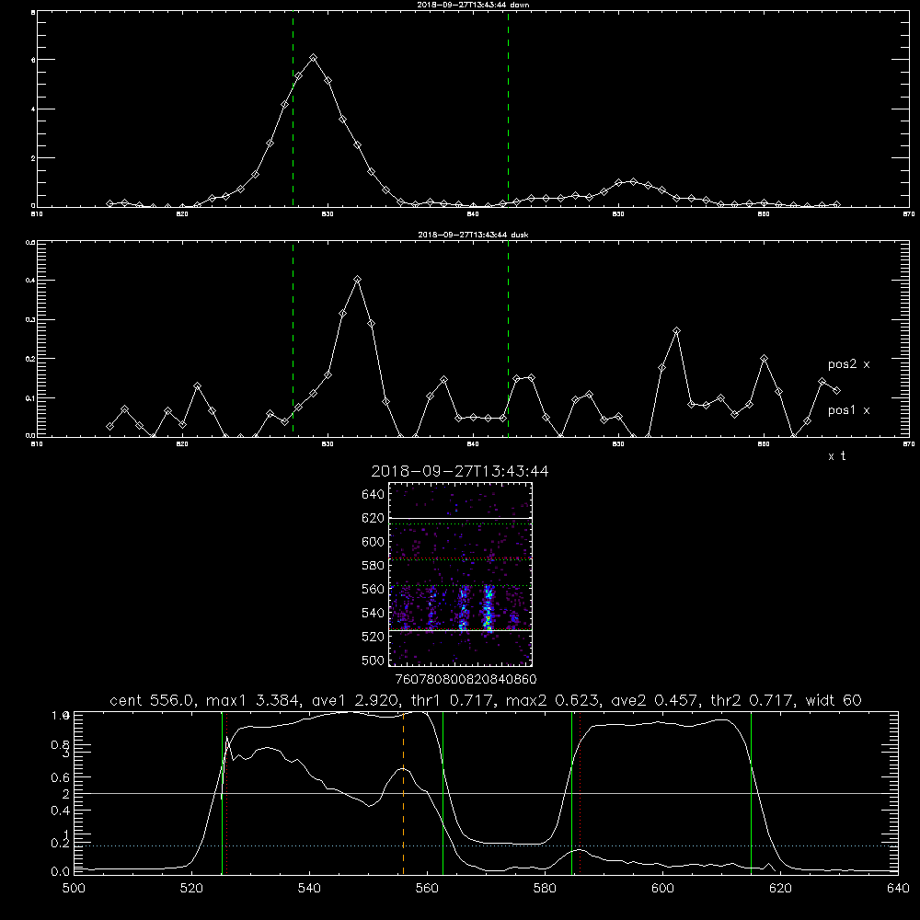This screenshot has width=920, height=920.
Task: Select the 'pos1 x' label
Action: click(848, 410)
